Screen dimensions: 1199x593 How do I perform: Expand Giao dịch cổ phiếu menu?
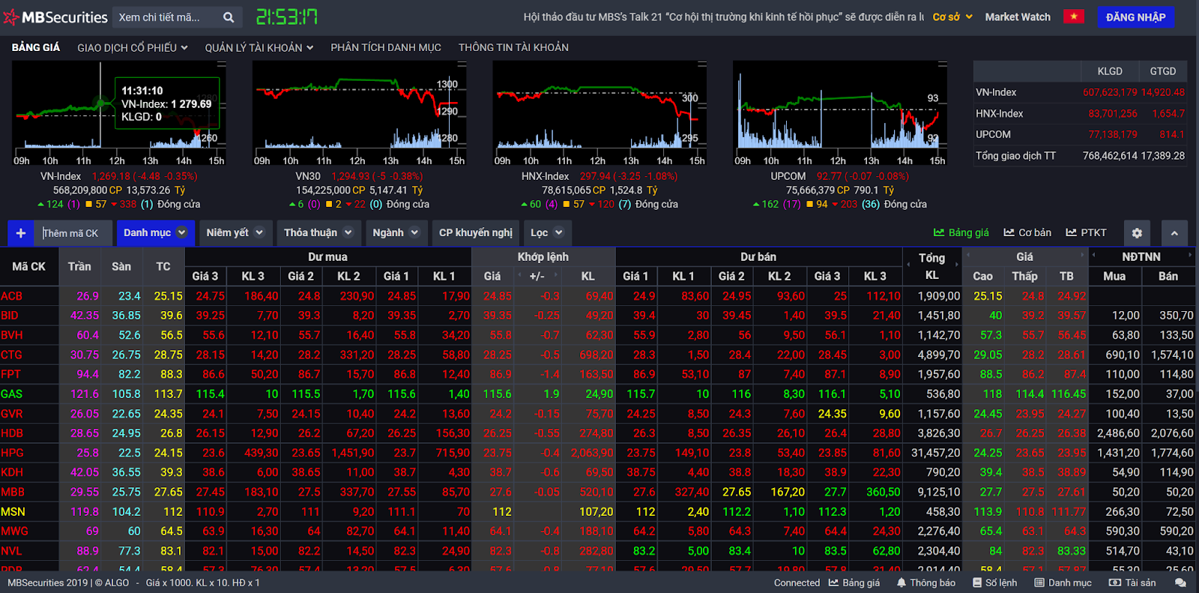click(x=132, y=47)
